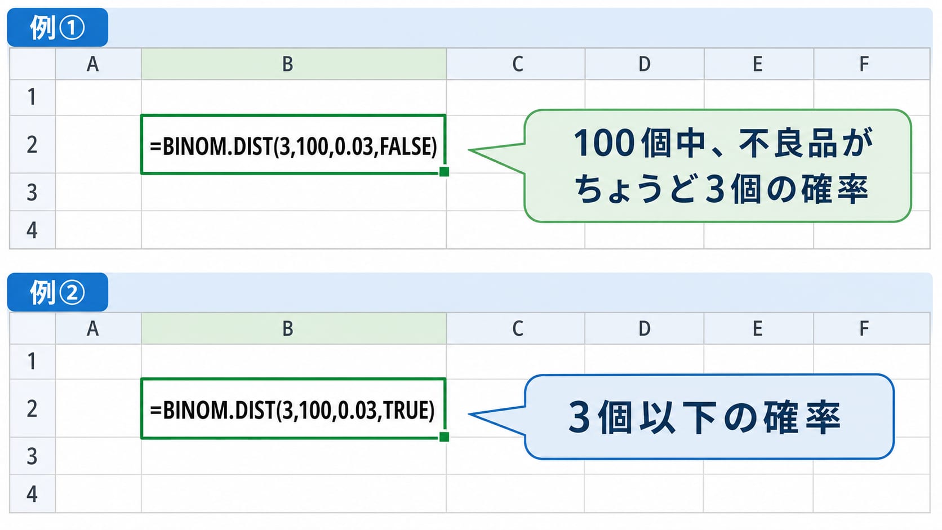Click select-all corner in first sheet
Image resolution: width=942 pixels, height=530 pixels.
pyautogui.click(x=32, y=64)
